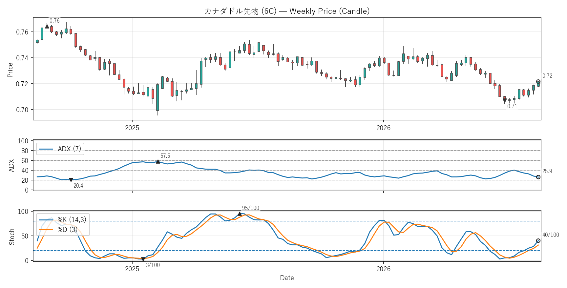Image resolution: width=567 pixels, height=288 pixels.
Task: Click the 2026 date label under the price chart
Action: 384,128
